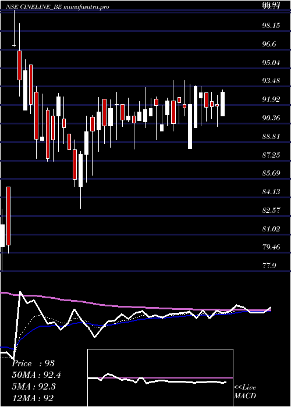
Task: Click the 87.25 price axis label
Action: click(272, 155)
